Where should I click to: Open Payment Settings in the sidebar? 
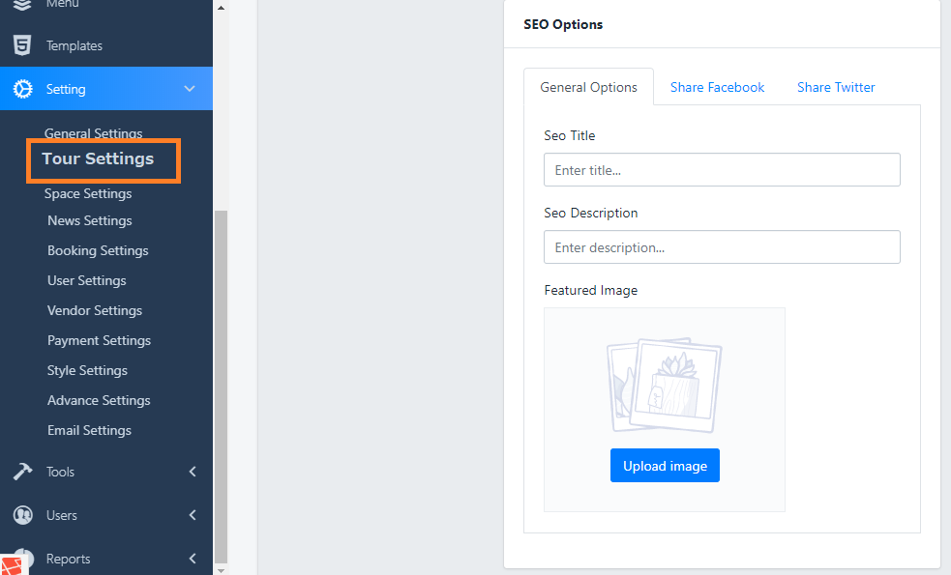[x=99, y=340]
